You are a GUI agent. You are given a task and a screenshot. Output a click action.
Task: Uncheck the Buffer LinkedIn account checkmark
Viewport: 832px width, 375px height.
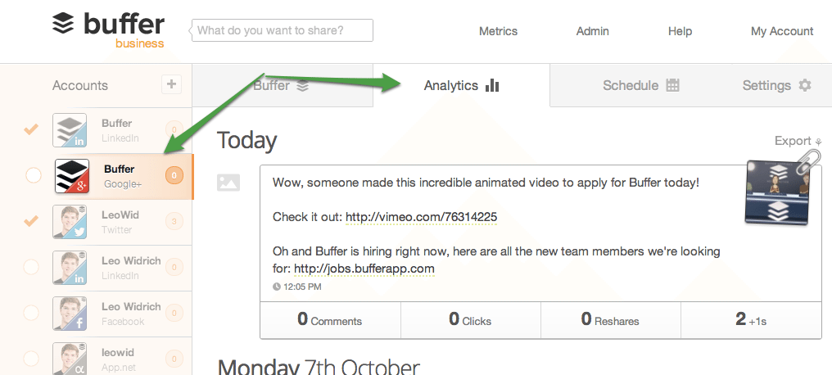[x=32, y=129]
